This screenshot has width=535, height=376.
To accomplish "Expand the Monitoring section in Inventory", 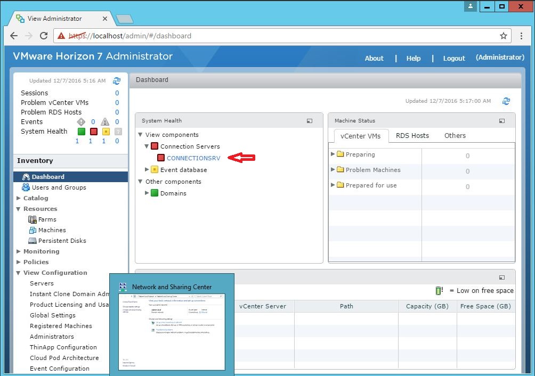I will [x=19, y=251].
